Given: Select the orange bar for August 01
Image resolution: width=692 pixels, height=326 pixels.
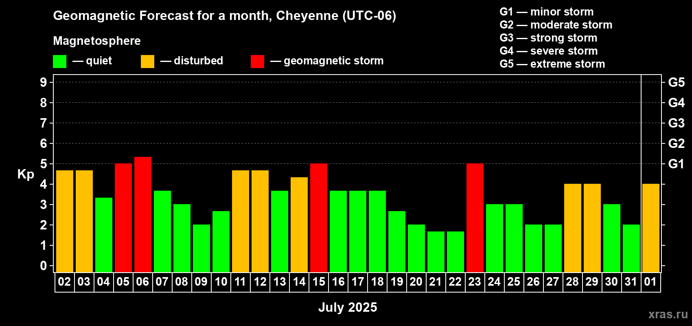Looking at the screenshot, I should (651, 228).
